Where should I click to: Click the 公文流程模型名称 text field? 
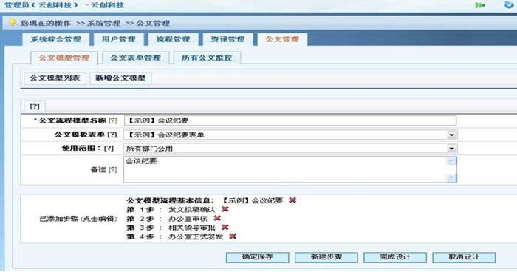[x=290, y=120]
